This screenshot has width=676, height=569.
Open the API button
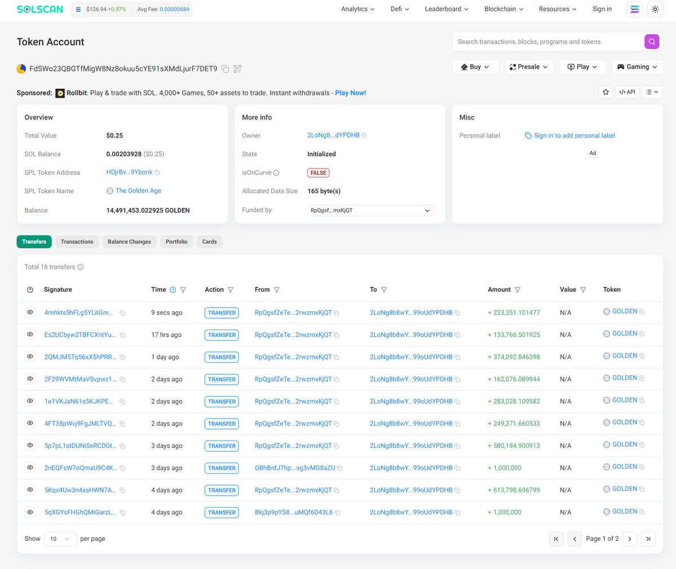[x=627, y=92]
